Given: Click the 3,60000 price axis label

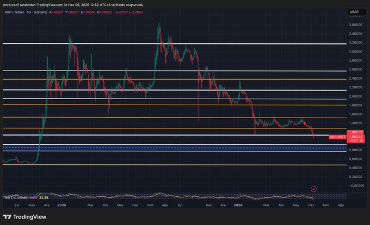Looking at the screenshot, I should (355, 25).
